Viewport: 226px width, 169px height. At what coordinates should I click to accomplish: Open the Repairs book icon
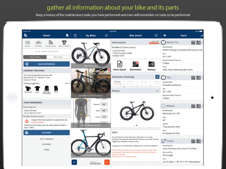click(x=27, y=42)
